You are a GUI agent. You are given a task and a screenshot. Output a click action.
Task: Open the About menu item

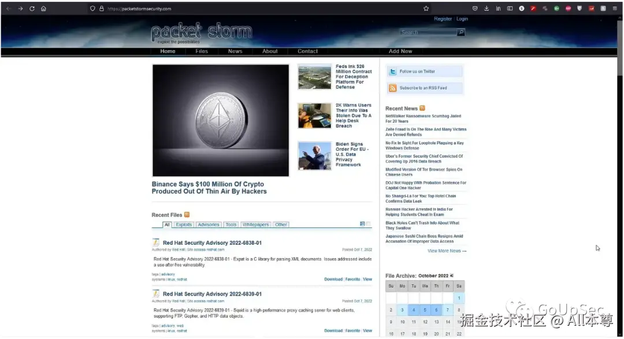coord(270,51)
